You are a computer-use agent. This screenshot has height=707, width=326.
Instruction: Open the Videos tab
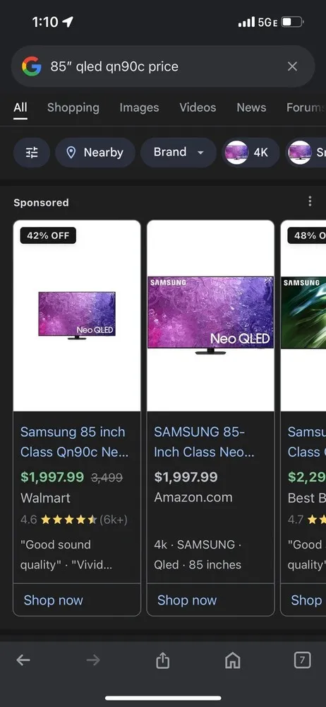point(198,107)
